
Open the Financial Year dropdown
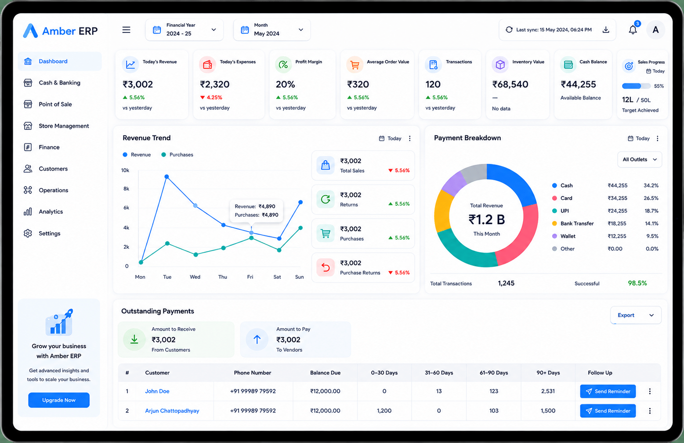185,30
